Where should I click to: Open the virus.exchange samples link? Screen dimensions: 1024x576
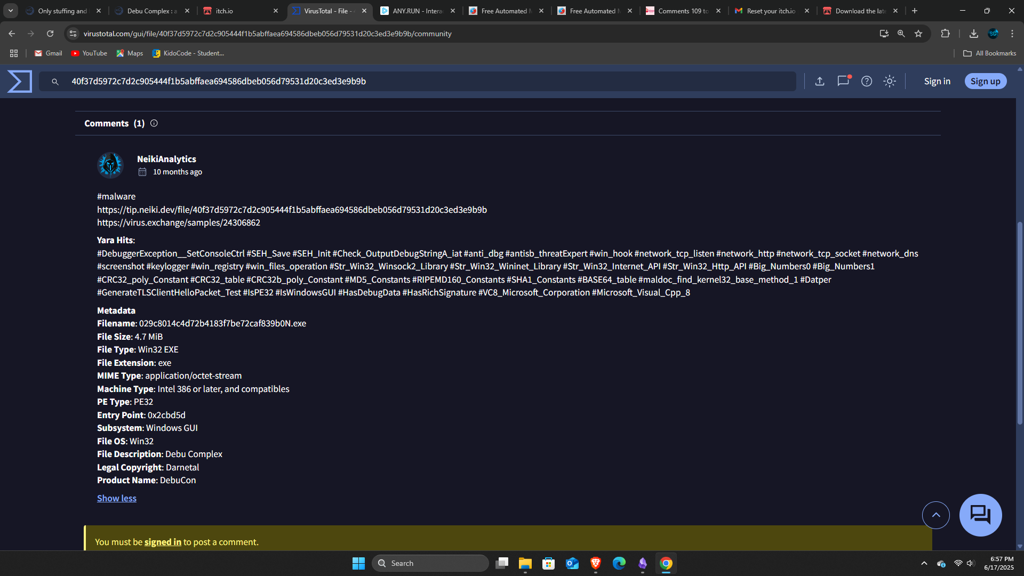[179, 222]
